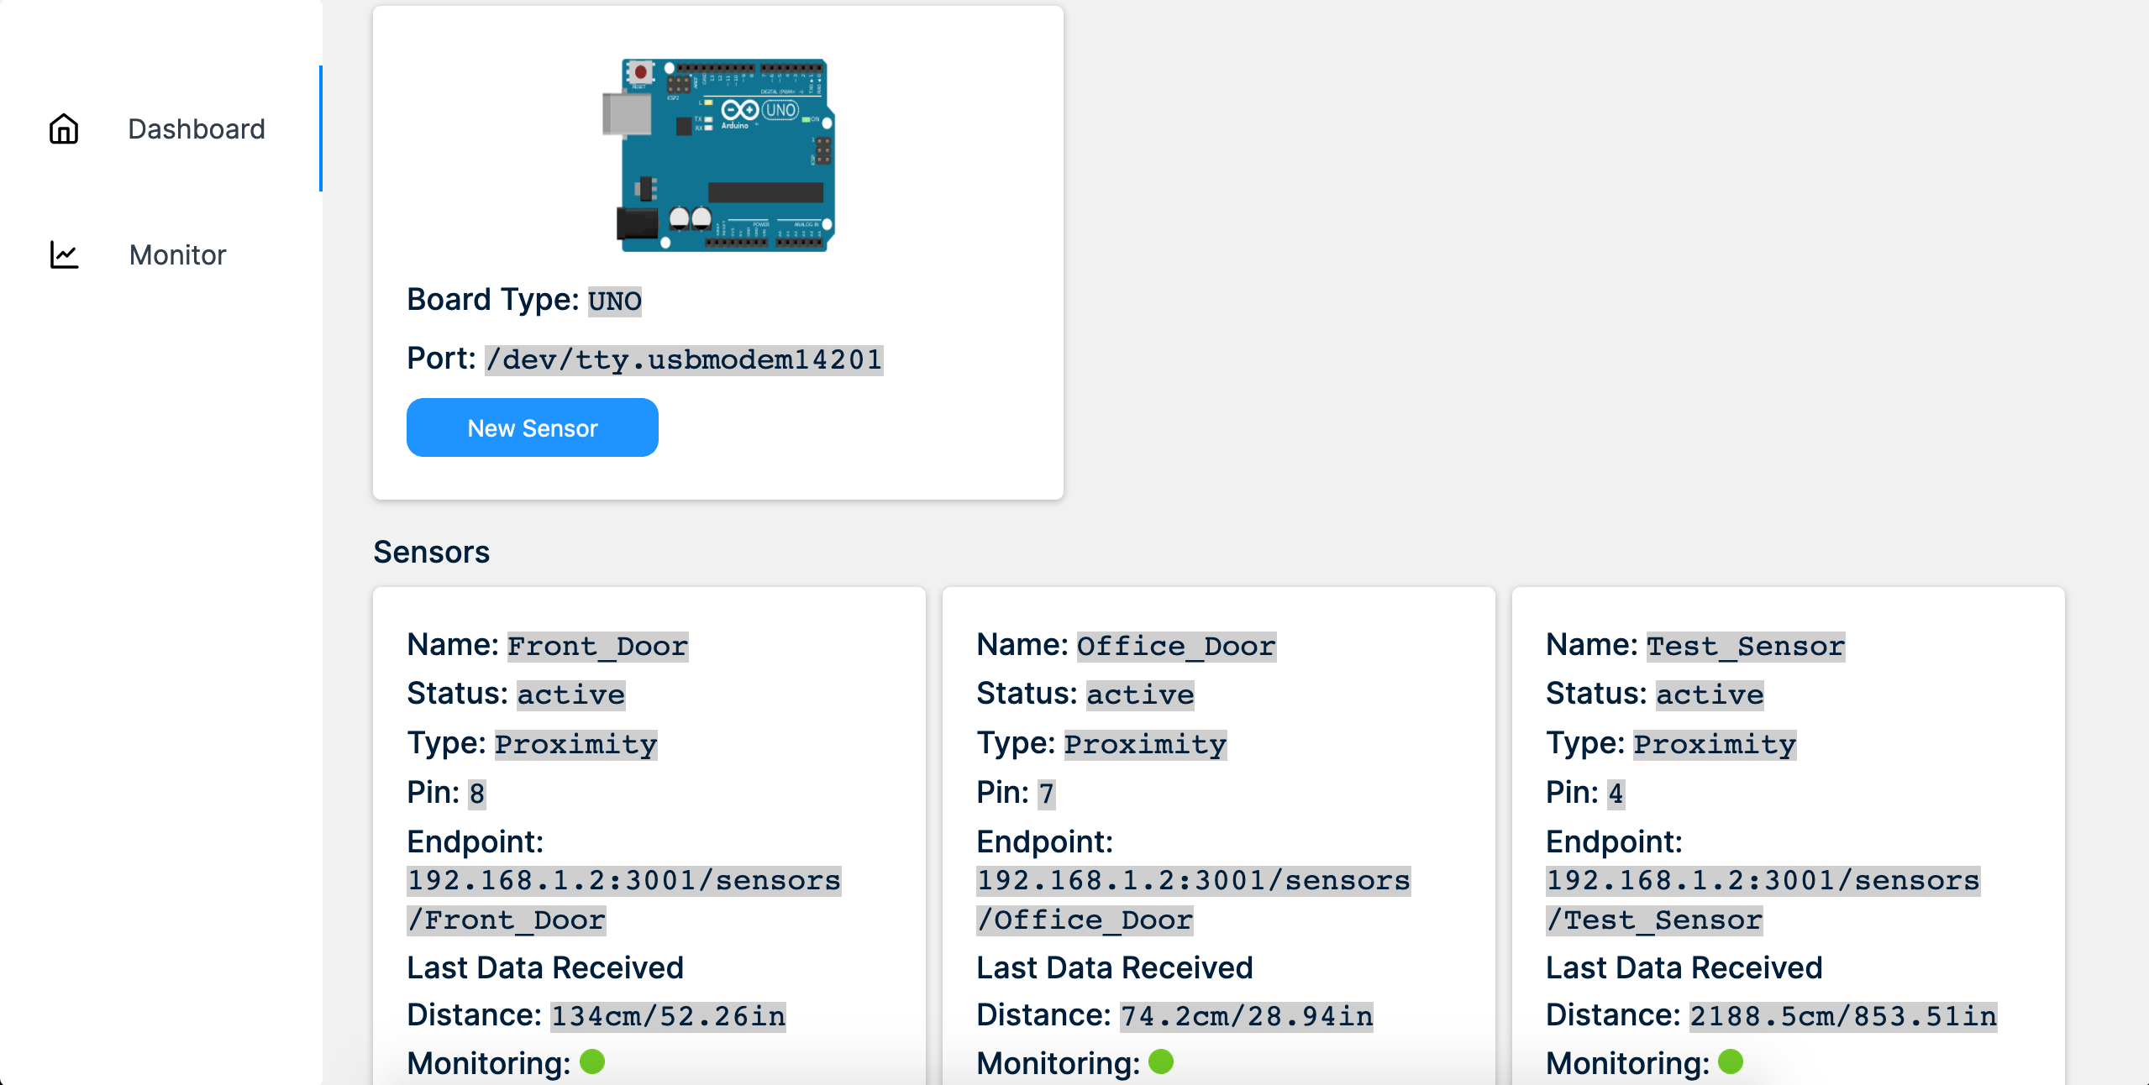Click the Test_Sensor monitoring green indicator

coord(1731,1061)
